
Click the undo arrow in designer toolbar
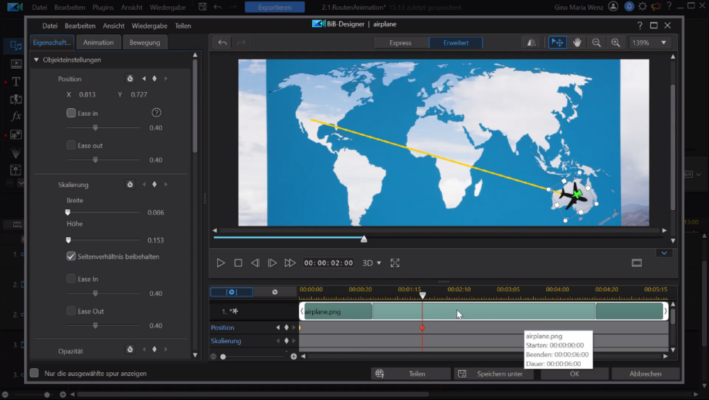pyautogui.click(x=222, y=43)
